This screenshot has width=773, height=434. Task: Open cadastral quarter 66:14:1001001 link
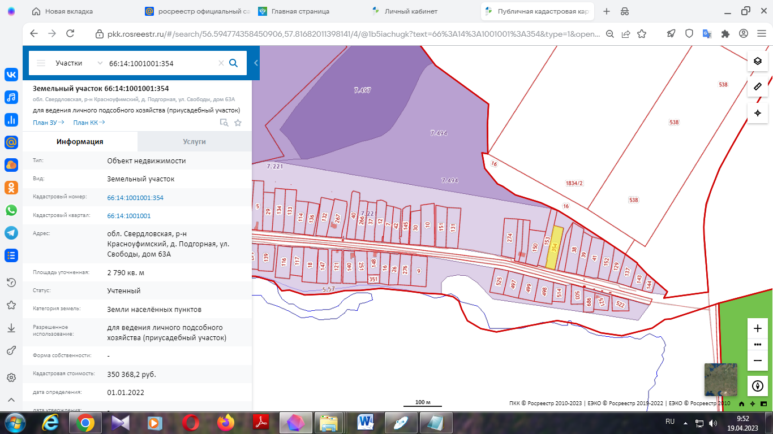[x=128, y=216]
